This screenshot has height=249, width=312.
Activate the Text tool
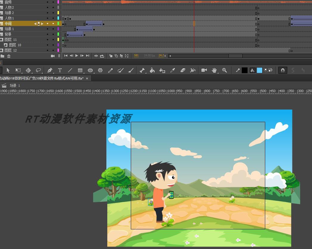tap(60, 70)
